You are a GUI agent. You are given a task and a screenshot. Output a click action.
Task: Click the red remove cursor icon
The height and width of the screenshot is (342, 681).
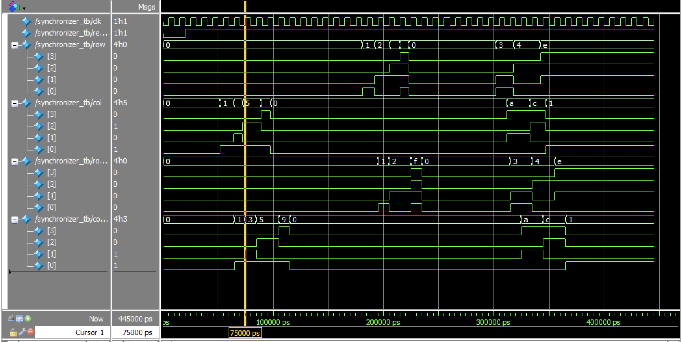[x=31, y=332]
